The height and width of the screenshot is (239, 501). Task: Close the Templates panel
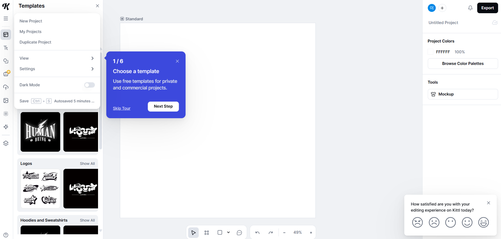pyautogui.click(x=97, y=6)
